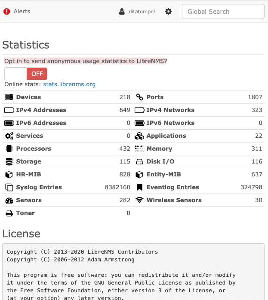The width and height of the screenshot is (268, 300).
Task: Click the IPv6 Addresses icon
Action: coord(9,123)
